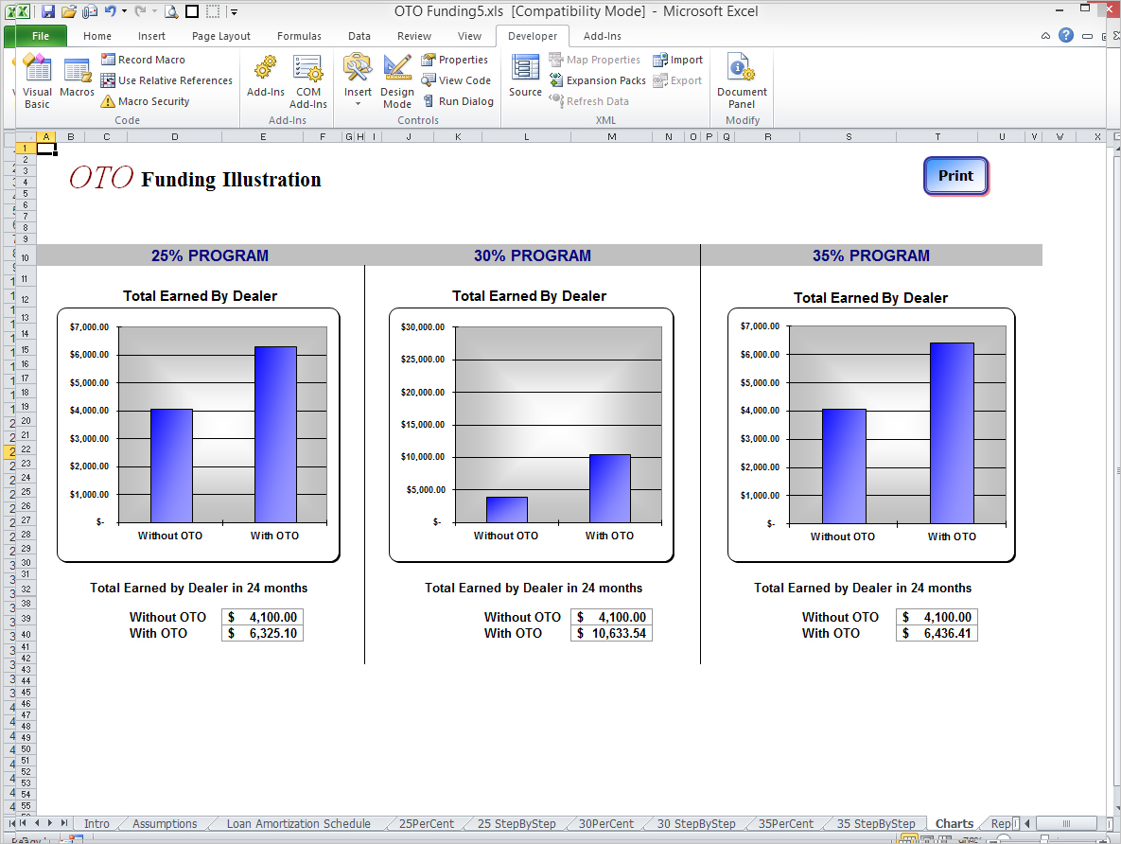Viewport: 1121px width, 844px height.
Task: Switch to the 30PercCent sheet
Action: pyautogui.click(x=605, y=823)
